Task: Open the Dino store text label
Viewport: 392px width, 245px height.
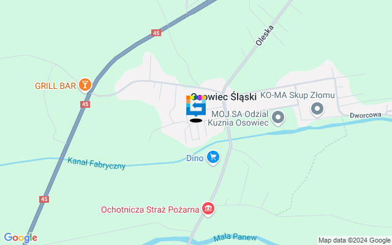Action: tap(195, 158)
